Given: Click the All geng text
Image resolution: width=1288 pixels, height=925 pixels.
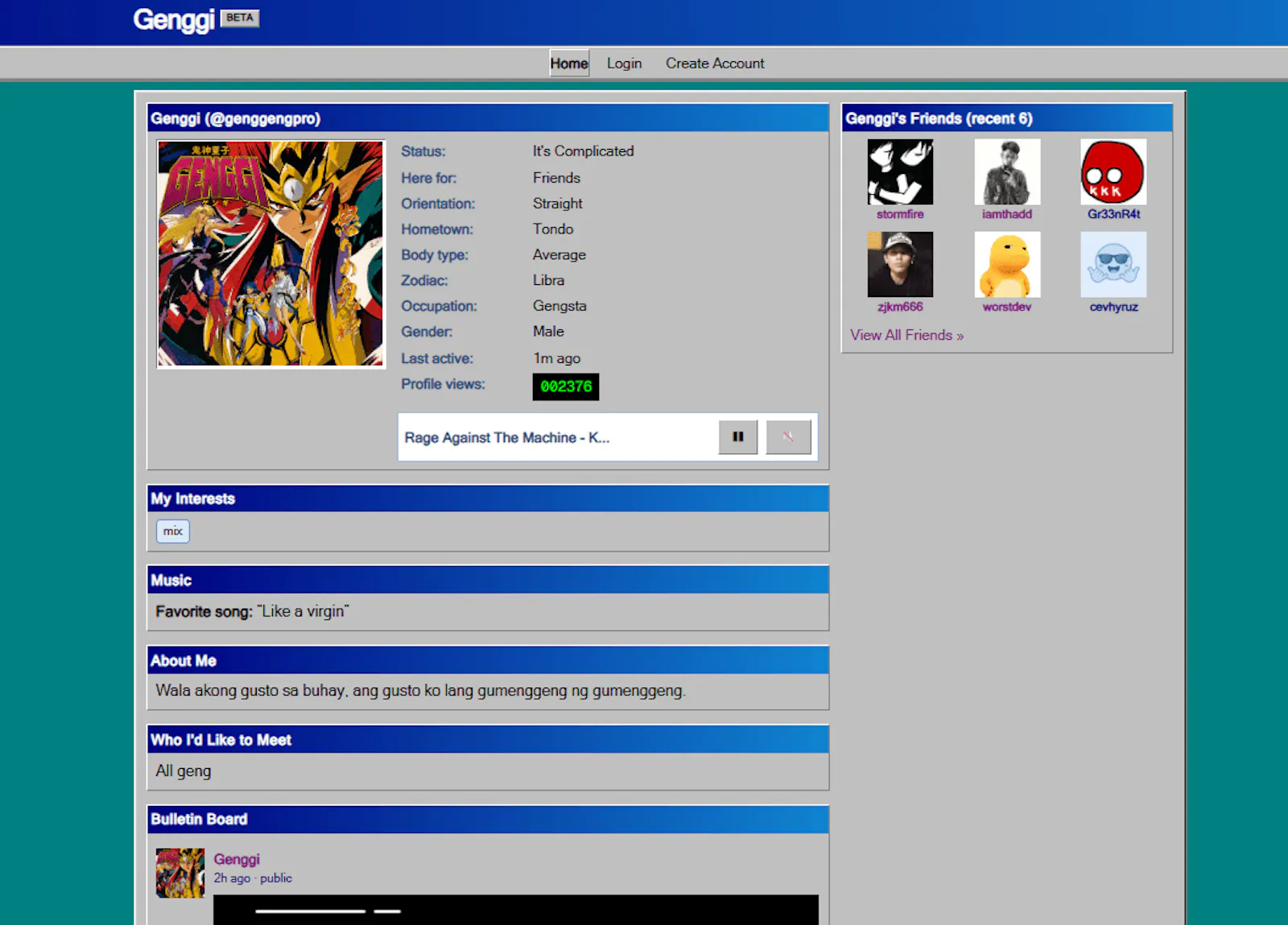Looking at the screenshot, I should (x=184, y=770).
